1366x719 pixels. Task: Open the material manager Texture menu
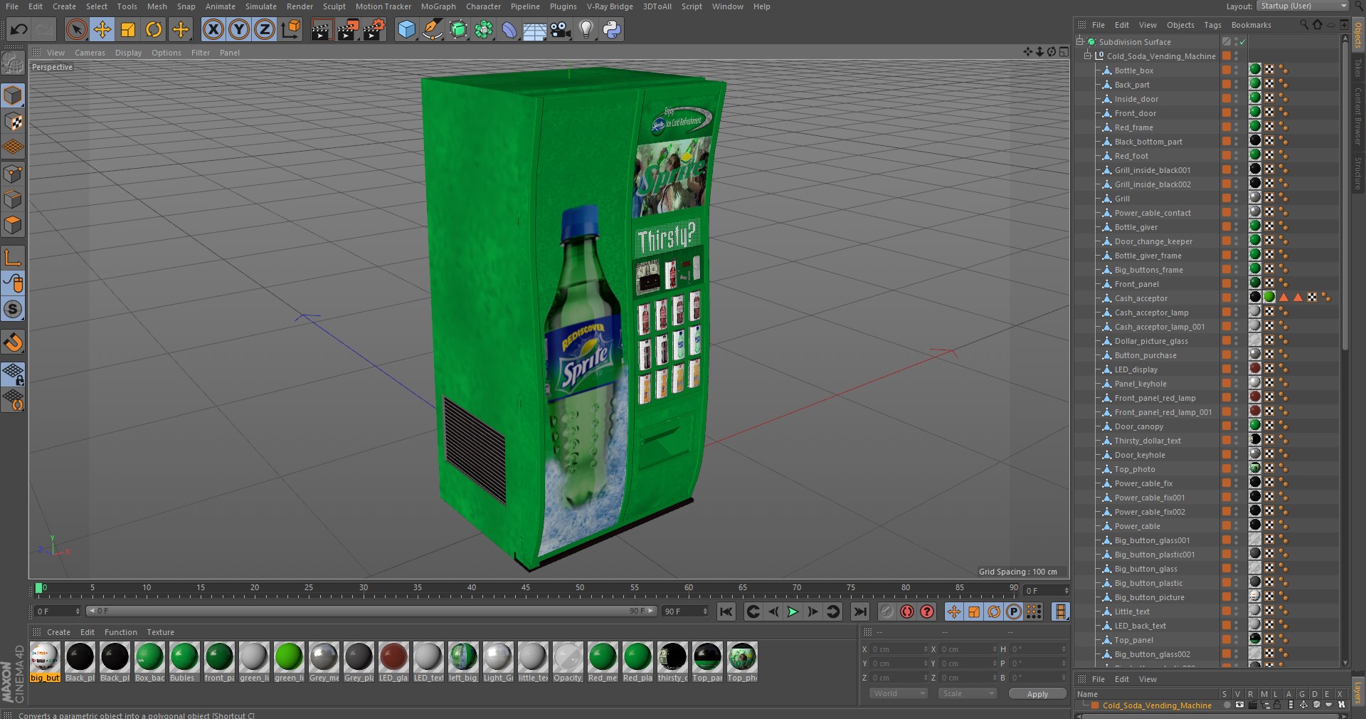click(160, 632)
